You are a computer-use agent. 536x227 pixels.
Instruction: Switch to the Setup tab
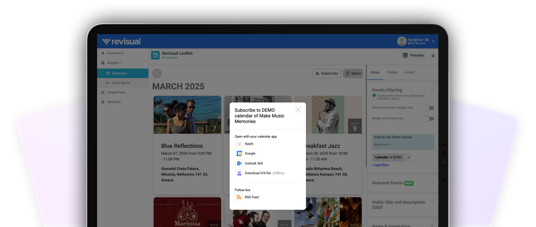tap(375, 72)
